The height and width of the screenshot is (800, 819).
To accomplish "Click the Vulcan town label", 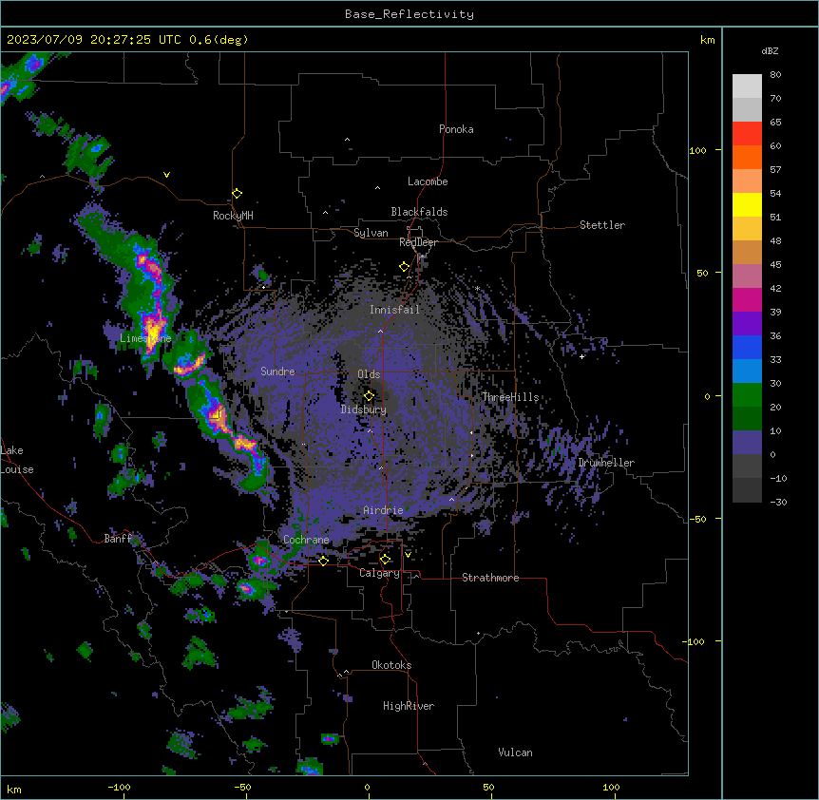I will coord(515,752).
